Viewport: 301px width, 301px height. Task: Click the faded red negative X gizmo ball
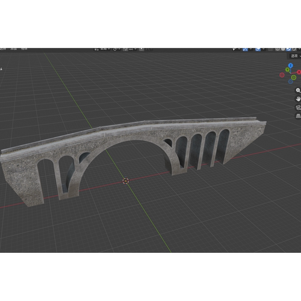pos(282,75)
